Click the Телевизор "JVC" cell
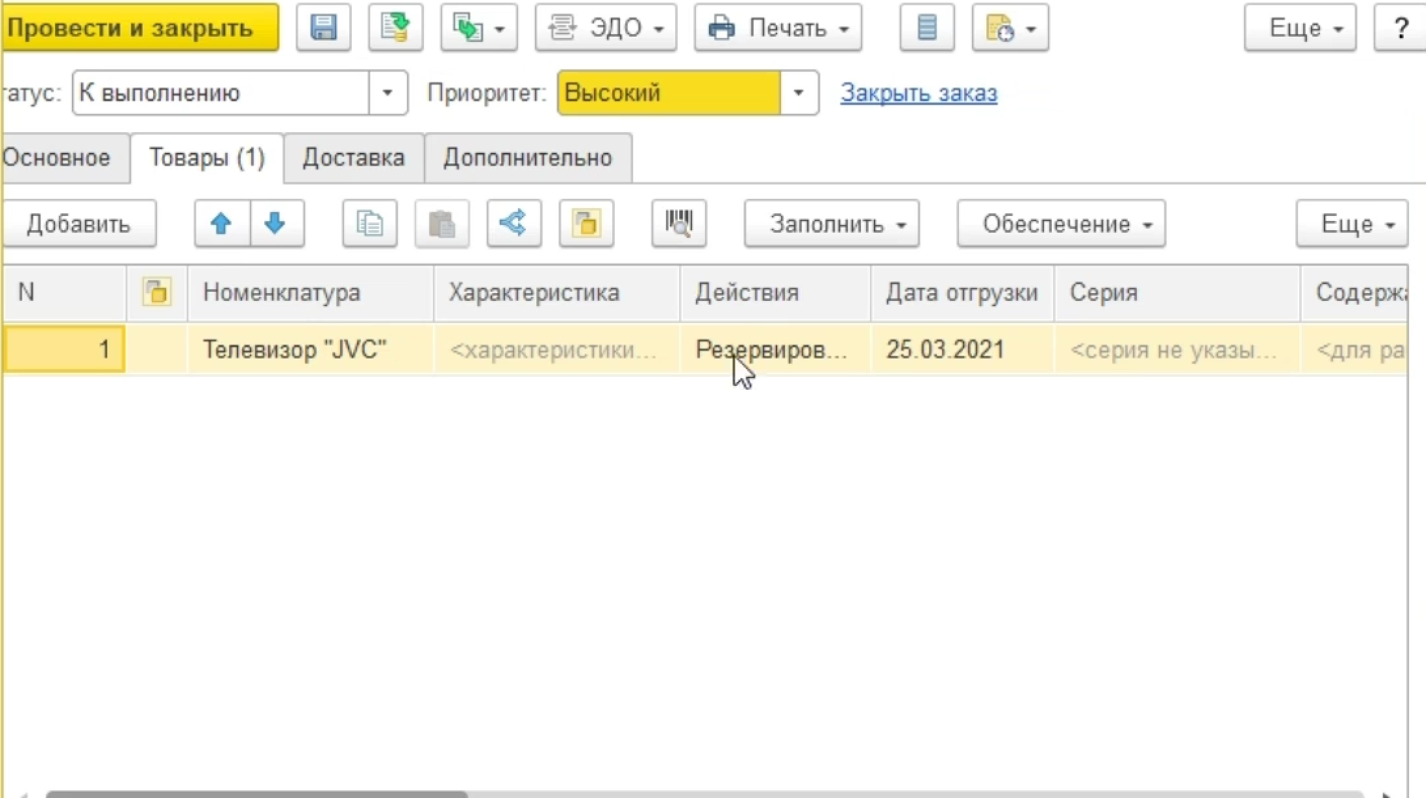 [x=311, y=349]
